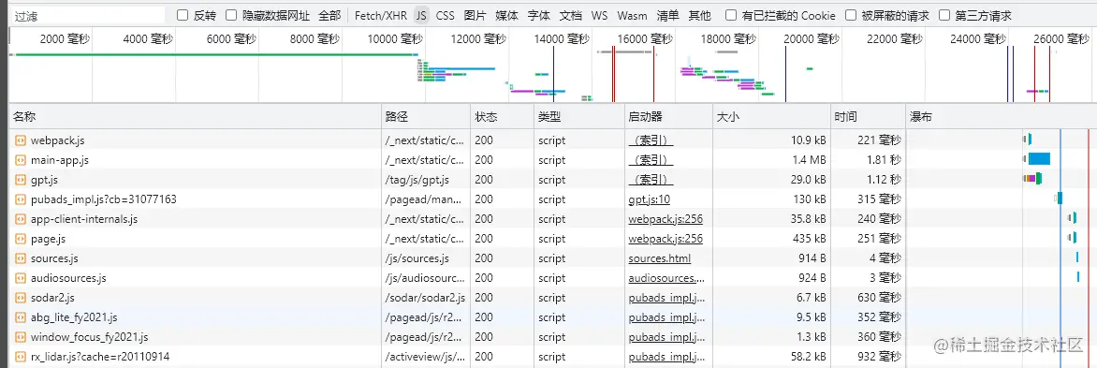Click the 1.4 MB size cell
1097x368 pixels.
809,160
